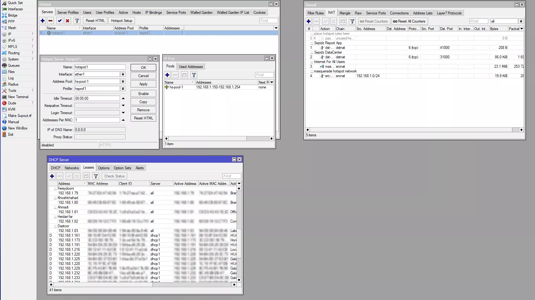Disable NAT rule X icon in Firewall
The height and width of the screenshot is (300, 535).
334,21
